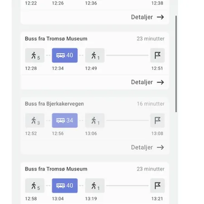Image resolution: width=204 pixels, height=204 pixels.
Task: Click the bus 34 icon from Bjerkakervegen
Action: pyautogui.click(x=65, y=121)
